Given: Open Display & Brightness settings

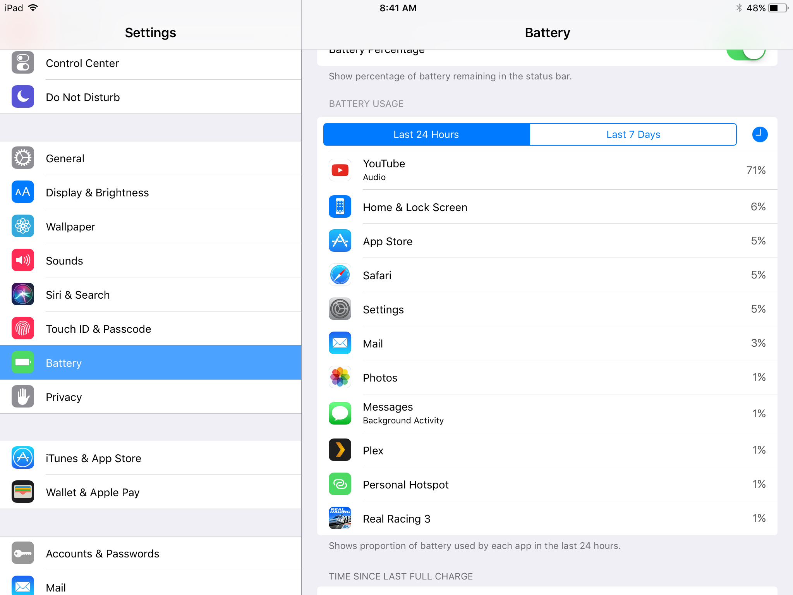Looking at the screenshot, I should coord(151,192).
